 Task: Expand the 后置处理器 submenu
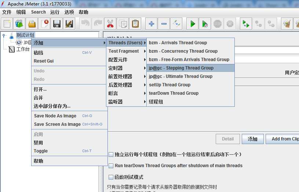pyautogui.click(x=127, y=85)
